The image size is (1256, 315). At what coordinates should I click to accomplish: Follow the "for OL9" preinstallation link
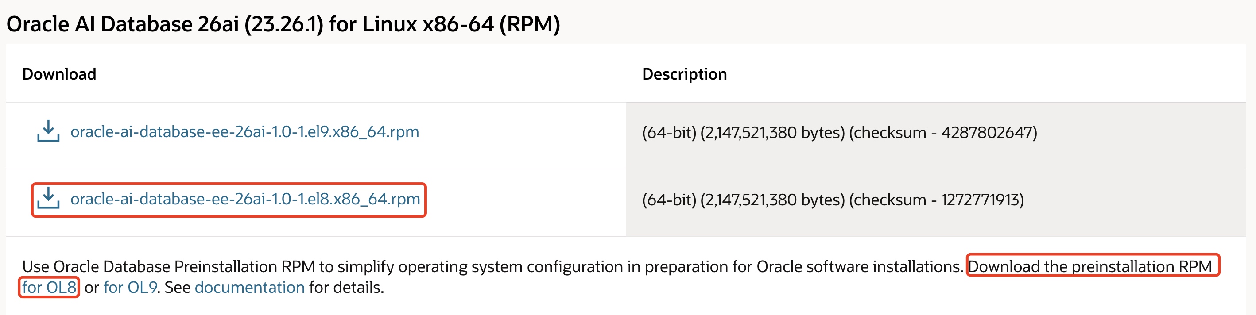130,287
